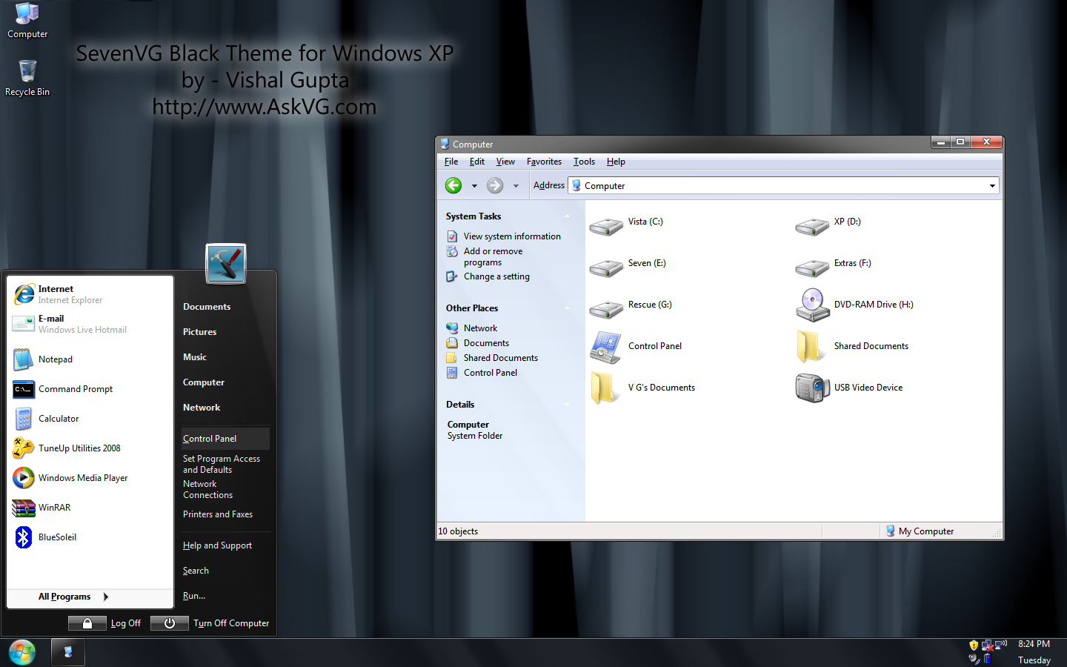Viewport: 1067px width, 667px height.
Task: Click the Command Prompt icon in Start menu
Action: (24, 389)
